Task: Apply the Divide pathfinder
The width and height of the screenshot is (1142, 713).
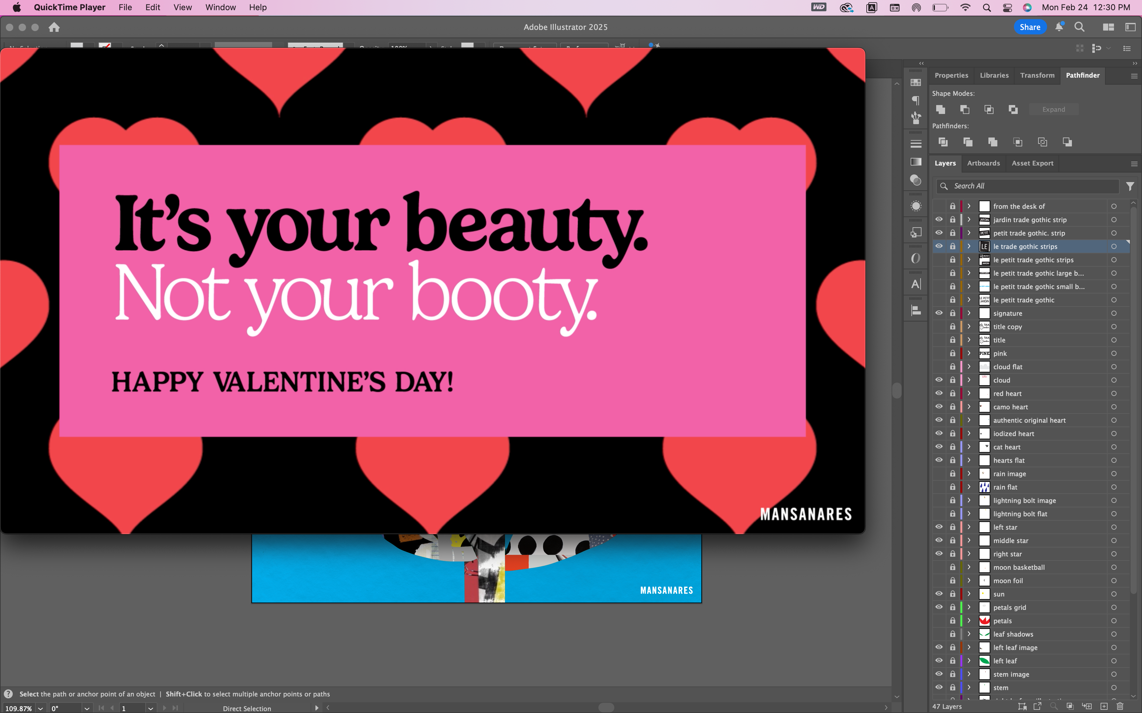Action: 943,142
